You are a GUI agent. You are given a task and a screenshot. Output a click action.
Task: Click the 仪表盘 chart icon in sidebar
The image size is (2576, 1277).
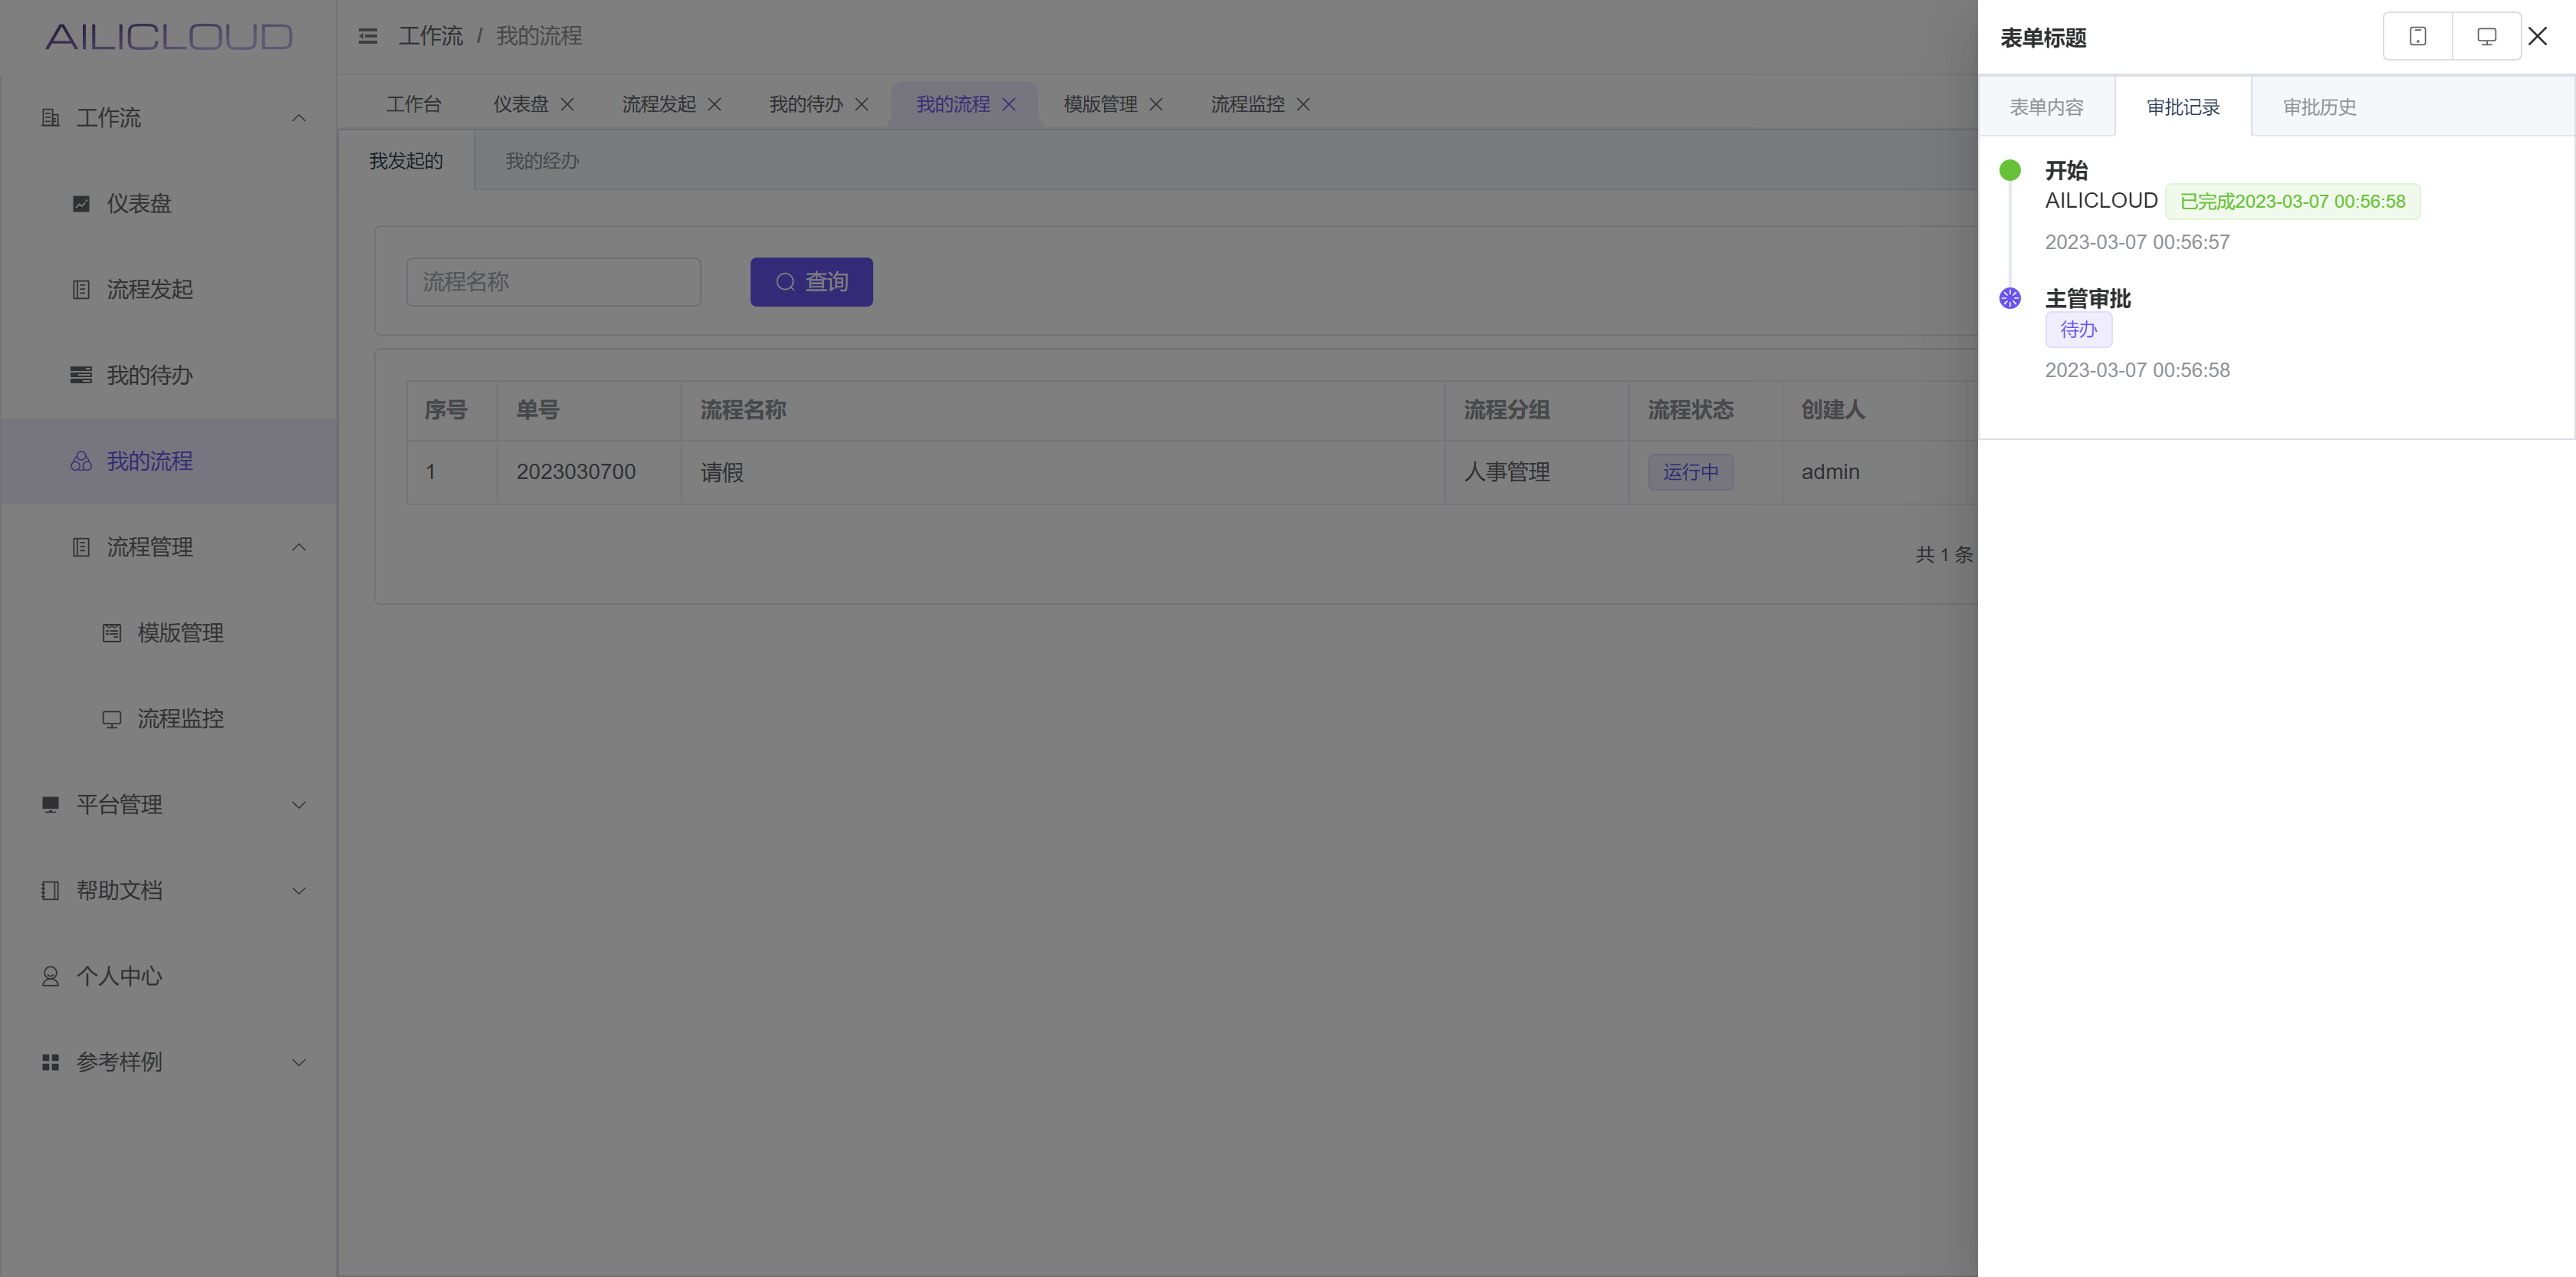tap(81, 204)
